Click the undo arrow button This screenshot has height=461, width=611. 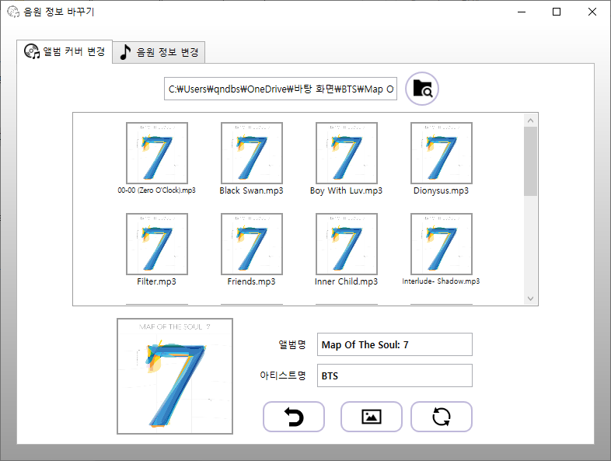pyautogui.click(x=294, y=417)
